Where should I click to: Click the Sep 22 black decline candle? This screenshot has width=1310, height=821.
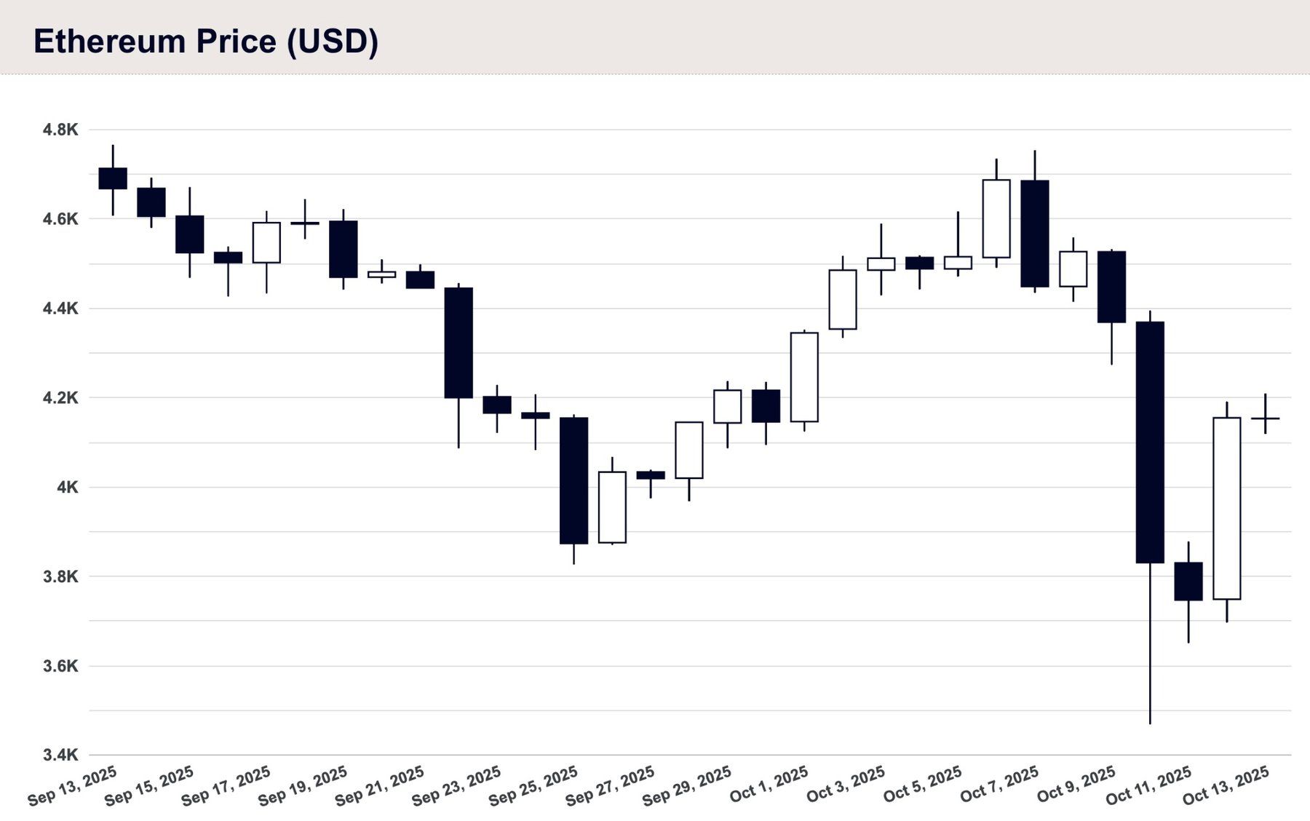click(x=458, y=343)
